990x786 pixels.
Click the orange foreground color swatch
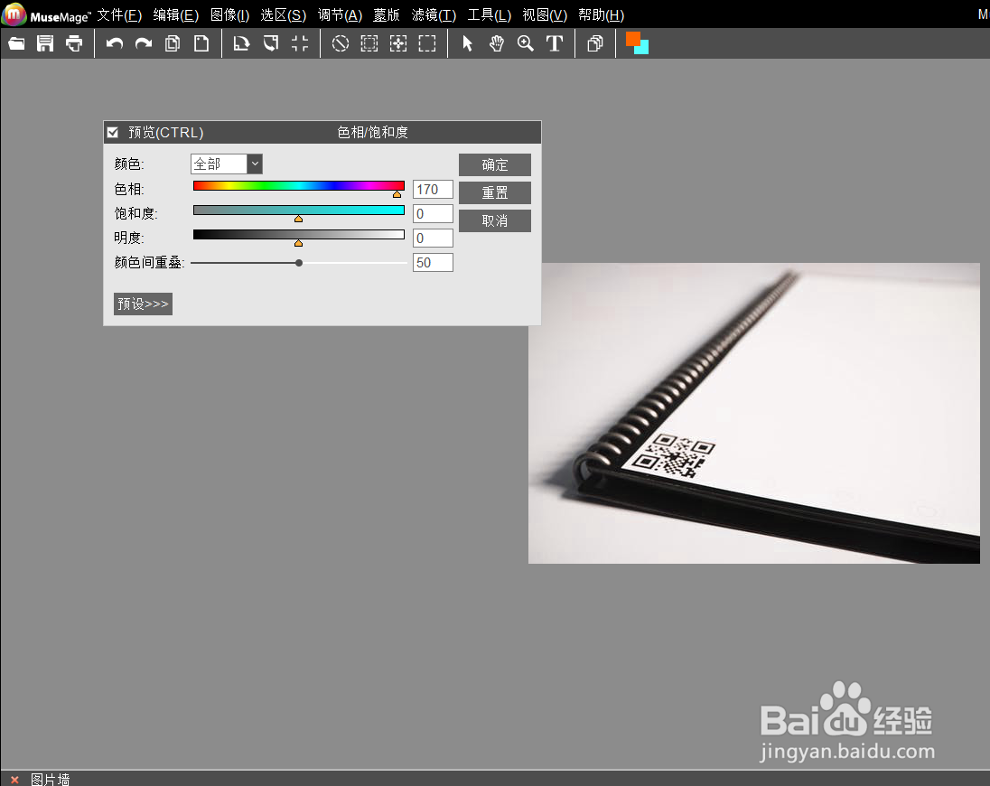point(632,38)
